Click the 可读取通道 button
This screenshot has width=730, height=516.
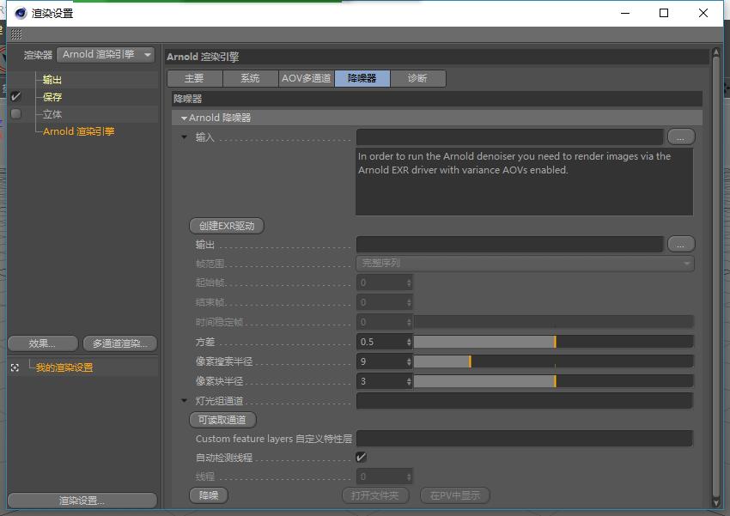click(x=222, y=420)
